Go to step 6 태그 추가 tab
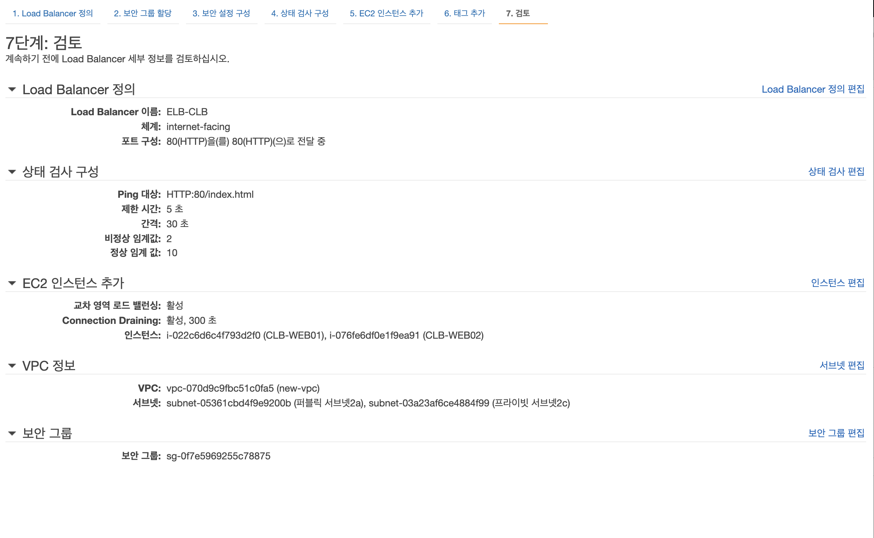Image resolution: width=874 pixels, height=538 pixels. click(464, 13)
